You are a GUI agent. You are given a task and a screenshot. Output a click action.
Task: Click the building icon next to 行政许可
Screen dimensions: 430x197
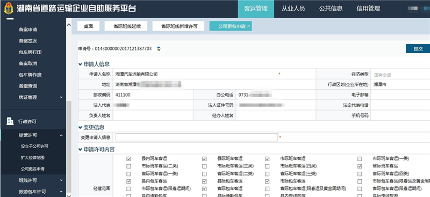point(10,121)
